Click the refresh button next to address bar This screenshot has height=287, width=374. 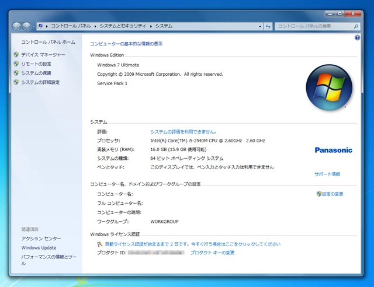point(268,26)
